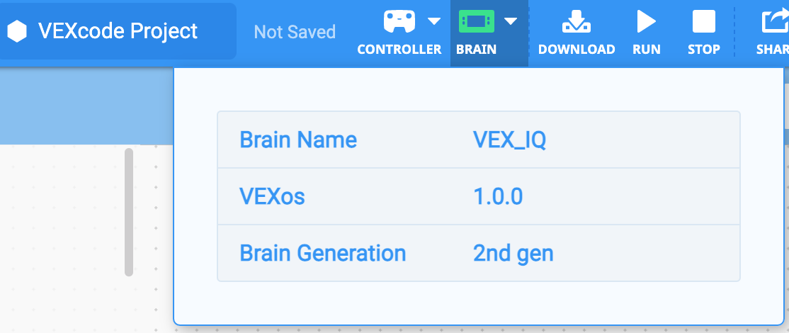789x333 pixels.
Task: Expand the Controller dropdown arrow
Action: [434, 22]
